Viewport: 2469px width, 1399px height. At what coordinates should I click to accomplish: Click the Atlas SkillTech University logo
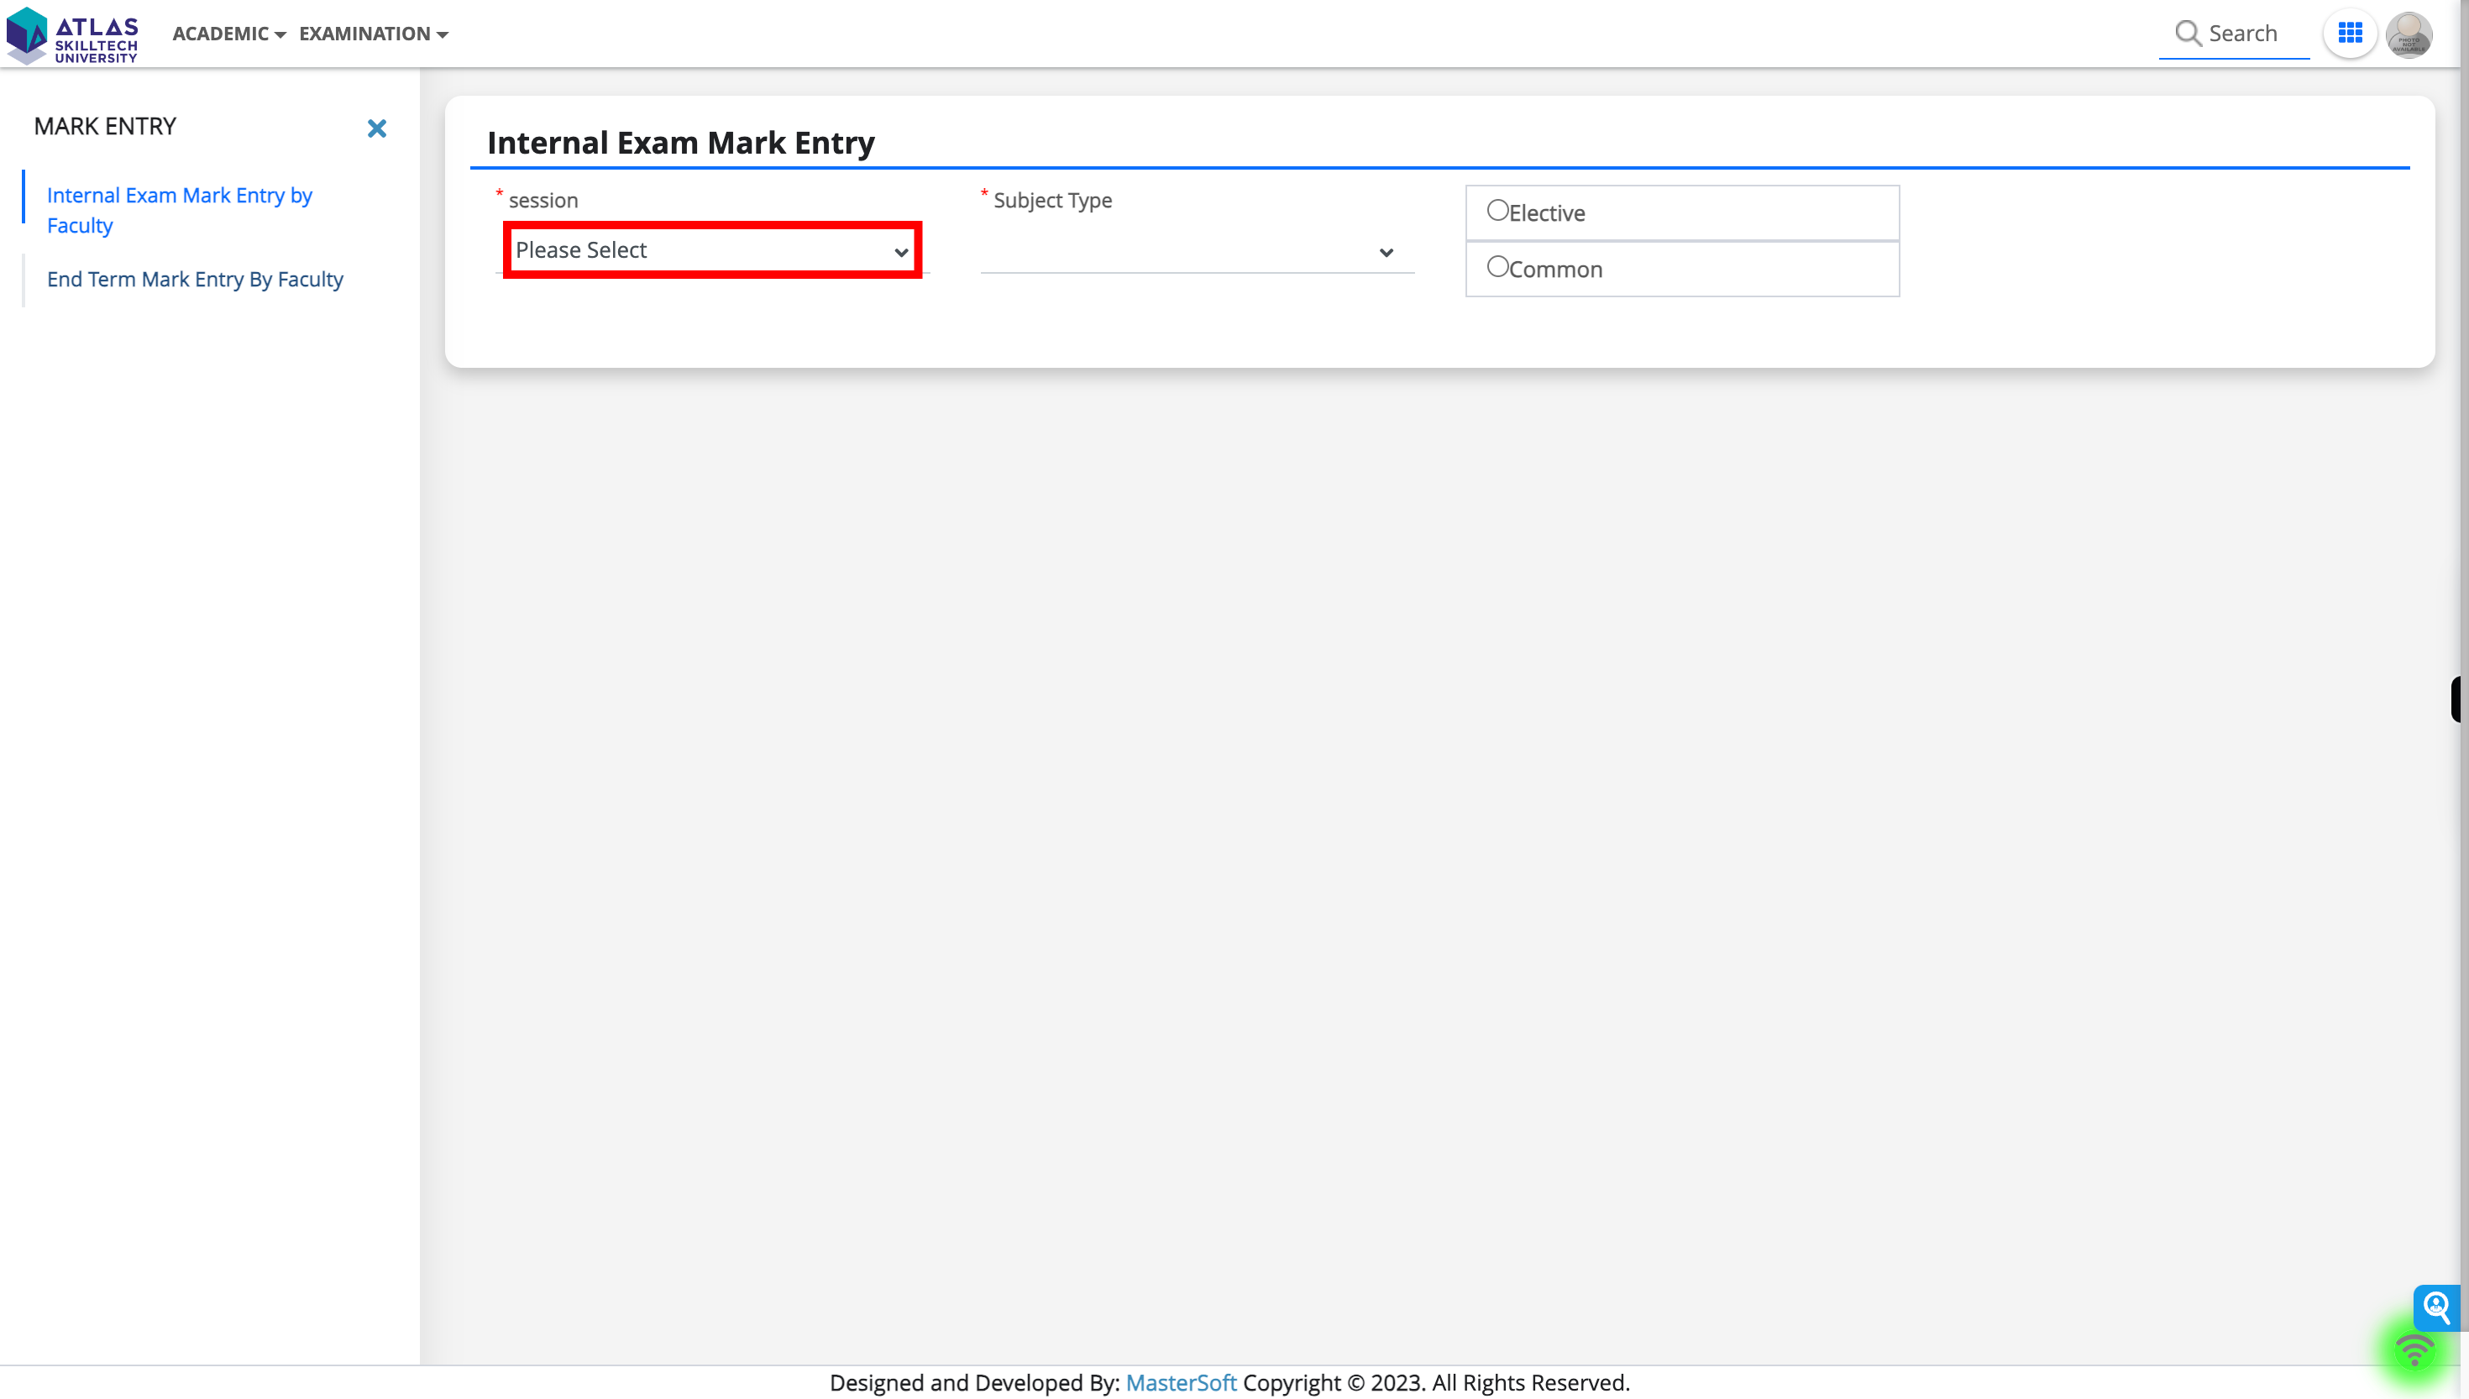click(71, 34)
